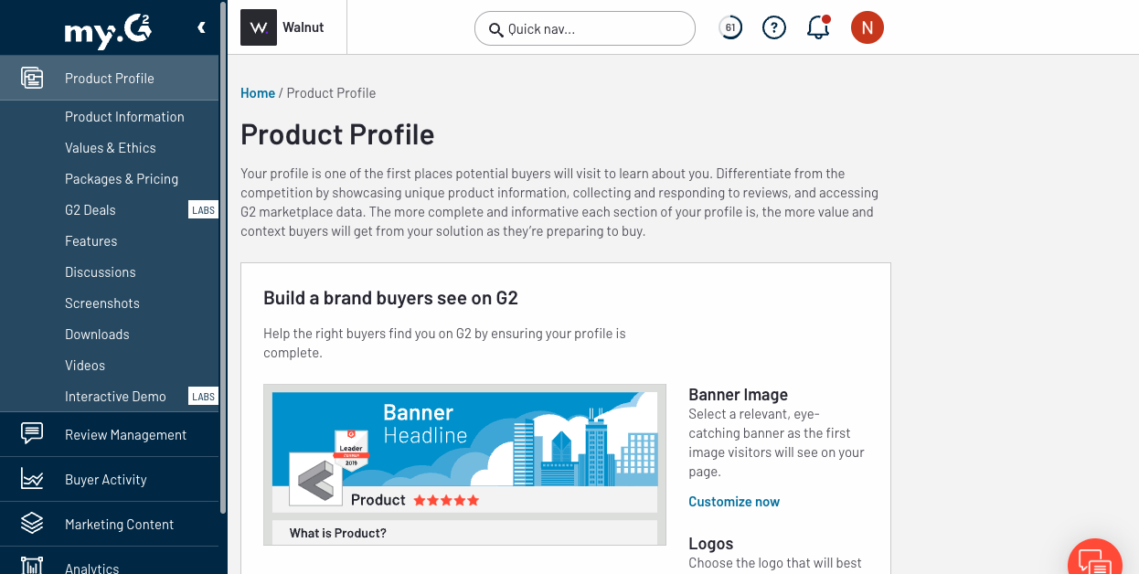Image resolution: width=1139 pixels, height=574 pixels.
Task: Focus the Quick nav search field
Action: (x=585, y=28)
